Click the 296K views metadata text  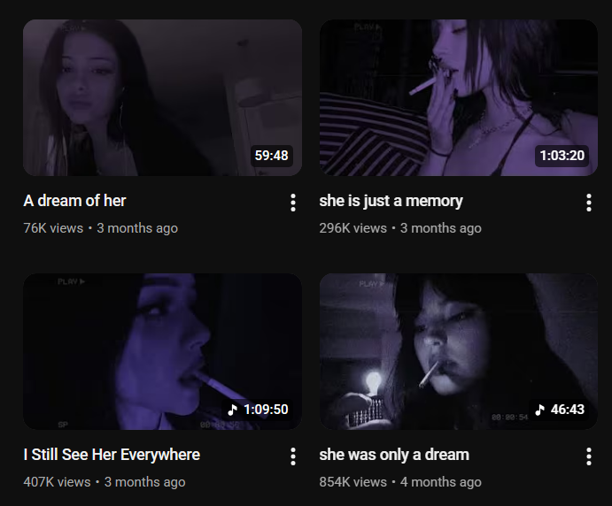(x=352, y=228)
